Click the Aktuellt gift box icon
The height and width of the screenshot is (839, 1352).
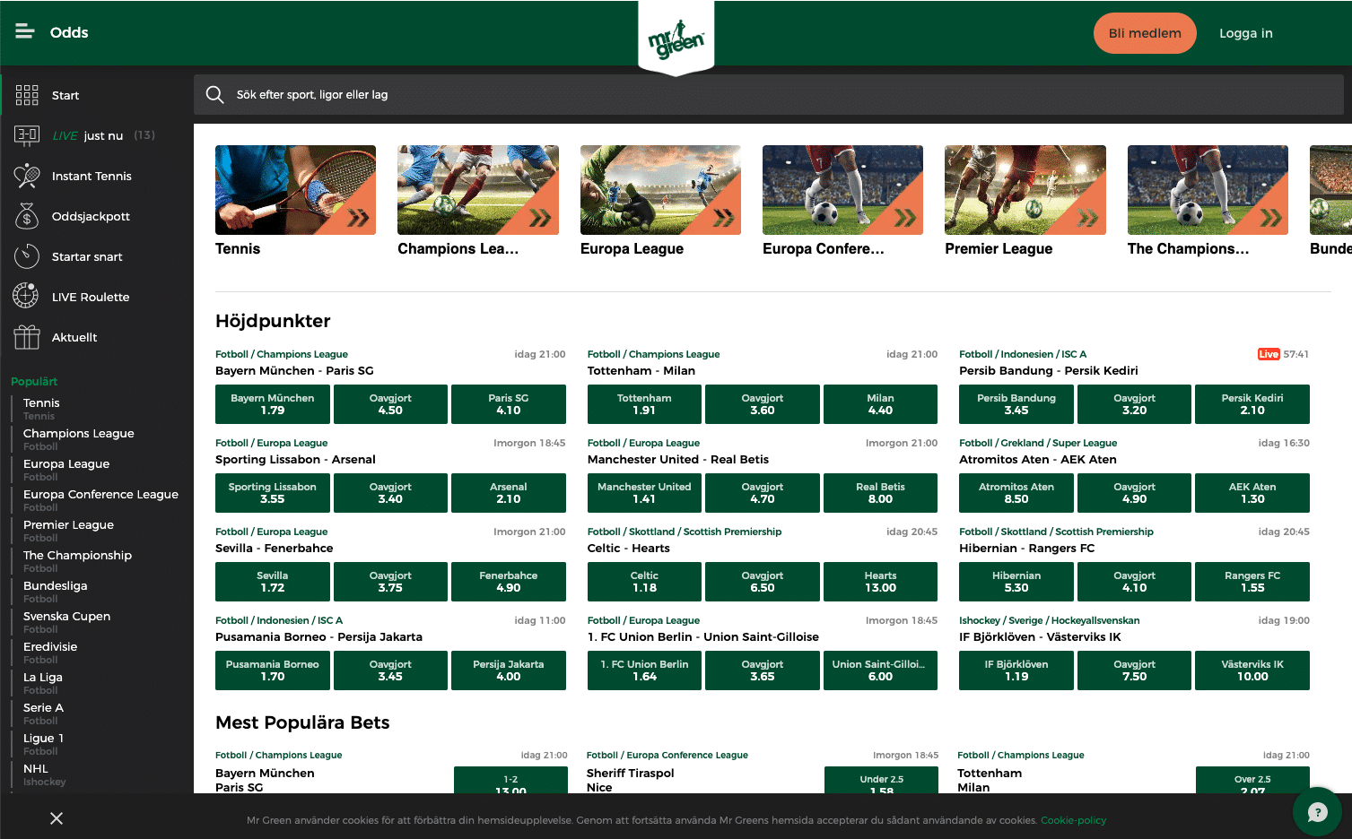point(27,337)
